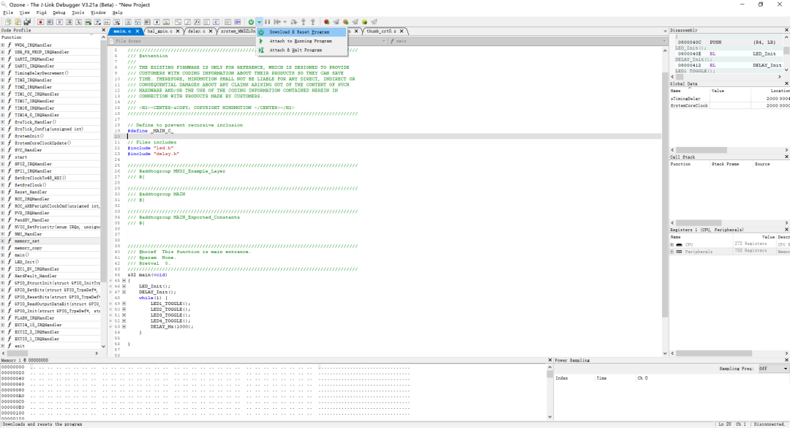
Task: Click the Open folder toolbar icon
Action: click(x=18, y=22)
